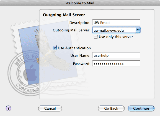
Task: Click the User Name: label
Action: (x=80, y=55)
